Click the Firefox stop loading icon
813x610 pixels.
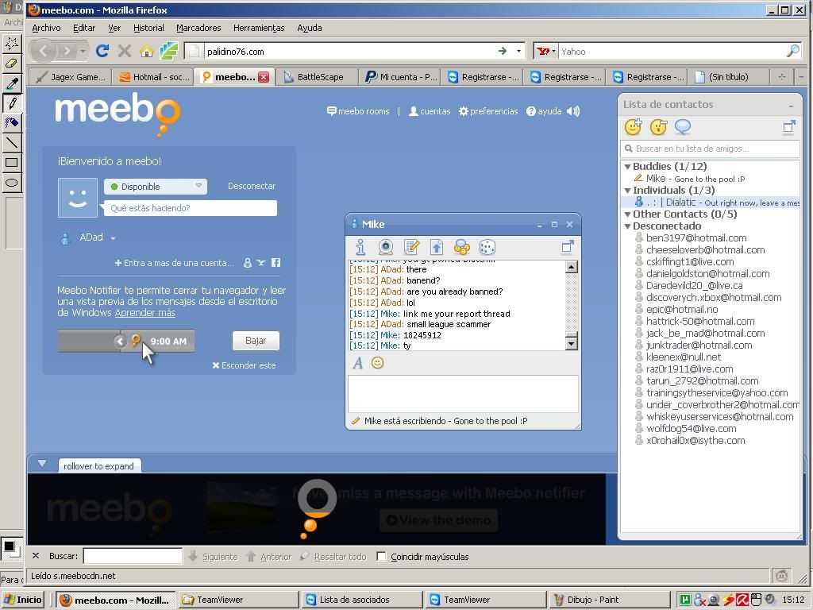125,51
